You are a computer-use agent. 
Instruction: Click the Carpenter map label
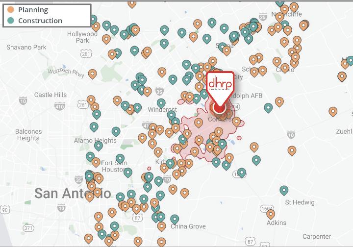pos(317,237)
